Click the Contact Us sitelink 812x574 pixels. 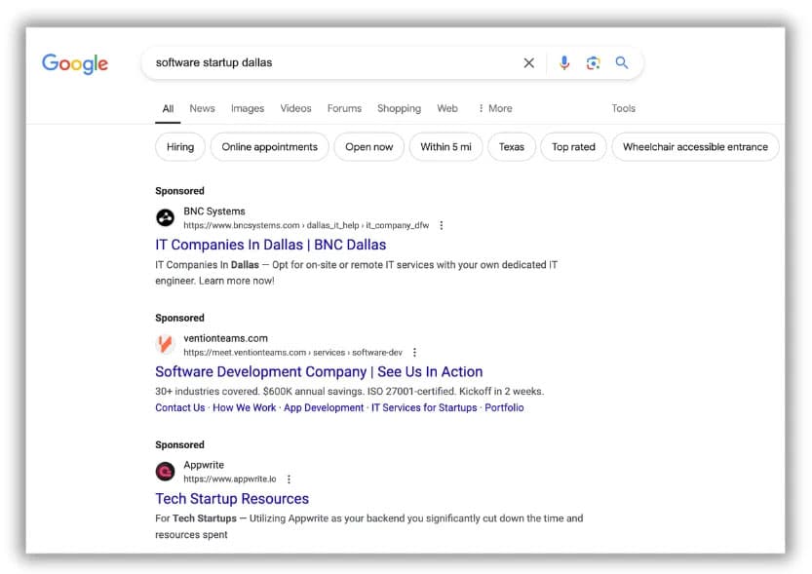pos(180,408)
